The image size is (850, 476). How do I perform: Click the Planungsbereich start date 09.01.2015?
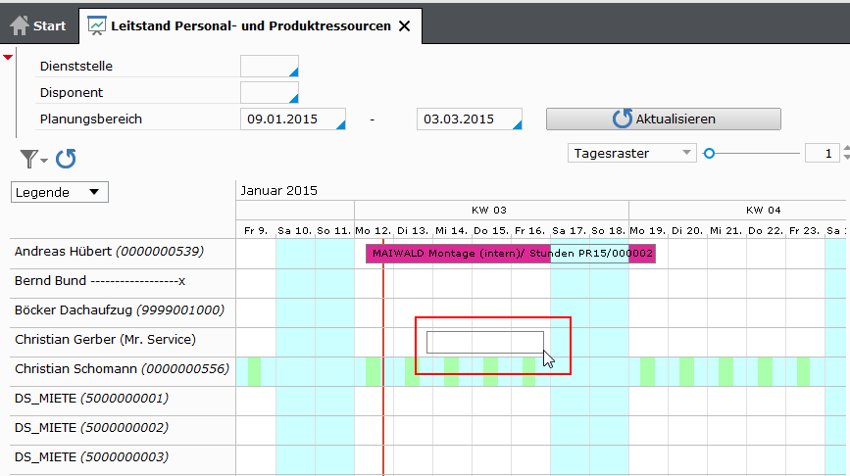tap(292, 119)
